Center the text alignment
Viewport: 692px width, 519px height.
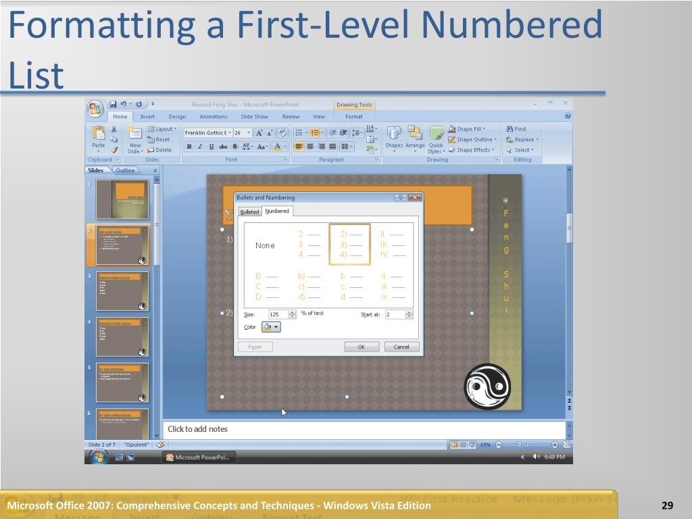[x=310, y=147]
